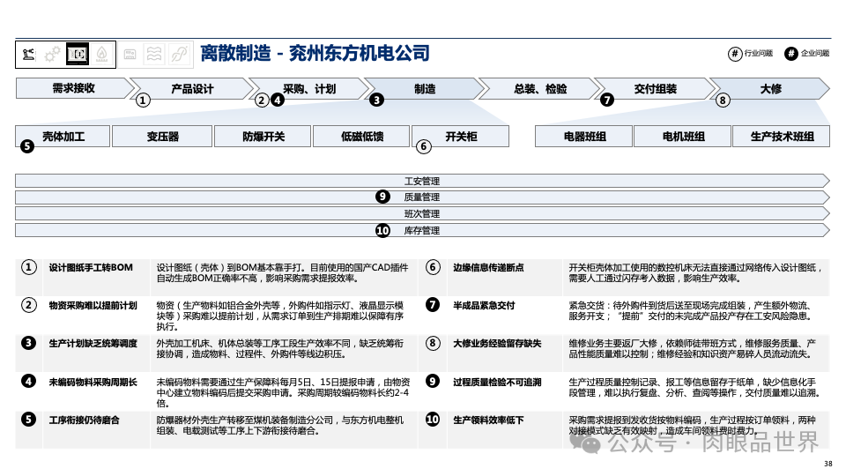Select the 总装、检验 process step
The width and height of the screenshot is (846, 476).
(x=540, y=88)
